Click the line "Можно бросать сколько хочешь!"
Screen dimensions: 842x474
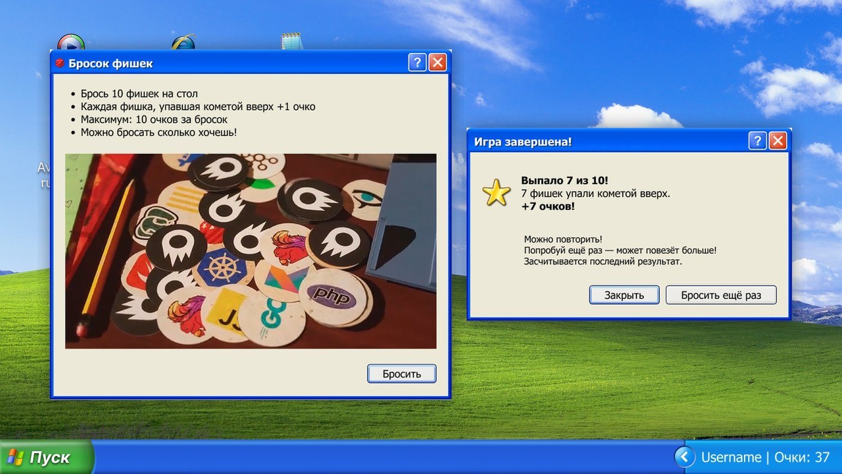pyautogui.click(x=159, y=132)
